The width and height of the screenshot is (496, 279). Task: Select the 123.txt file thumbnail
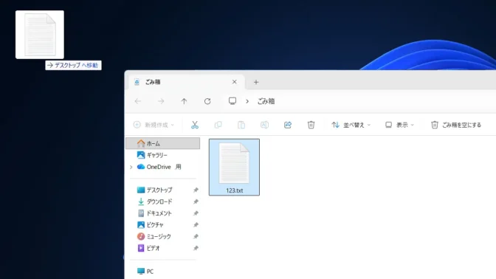(x=234, y=163)
